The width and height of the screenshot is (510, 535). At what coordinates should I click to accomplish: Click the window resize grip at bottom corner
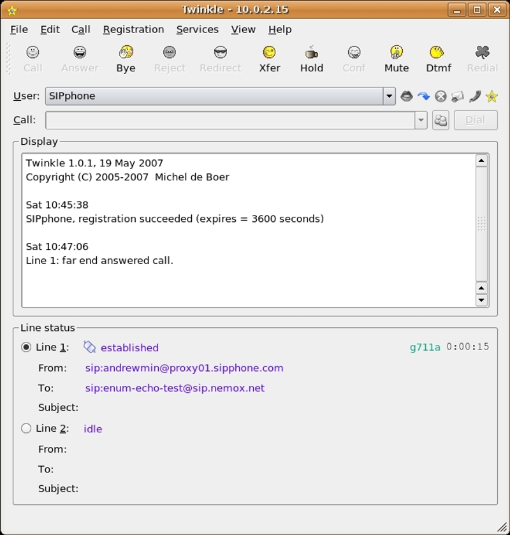pos(502,527)
